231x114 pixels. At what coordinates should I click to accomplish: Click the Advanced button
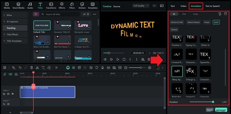coord(221,110)
